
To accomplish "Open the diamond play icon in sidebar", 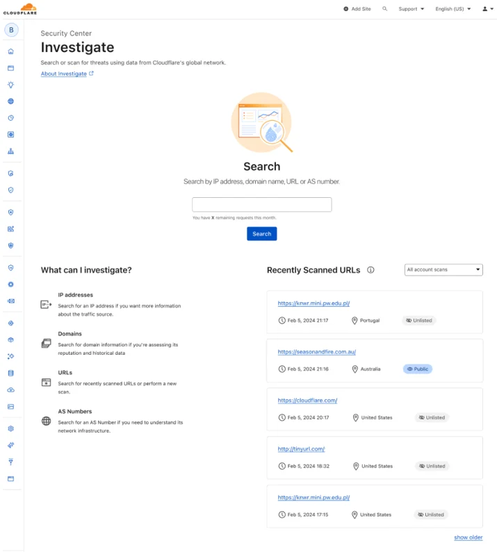I will [11, 323].
